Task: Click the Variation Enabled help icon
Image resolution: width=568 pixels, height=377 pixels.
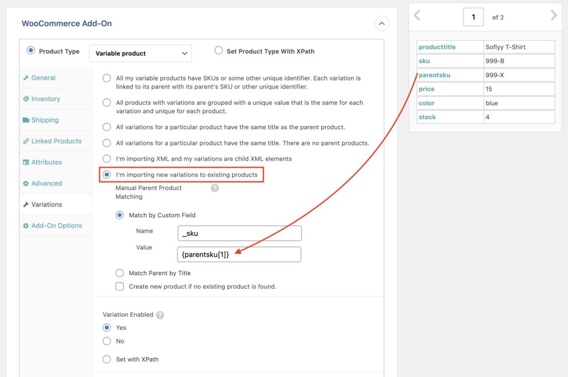Action: tap(161, 314)
